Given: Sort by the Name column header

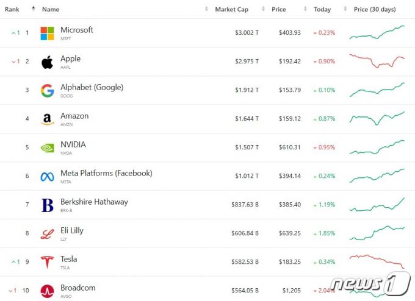Looking at the screenshot, I should click(51, 9).
